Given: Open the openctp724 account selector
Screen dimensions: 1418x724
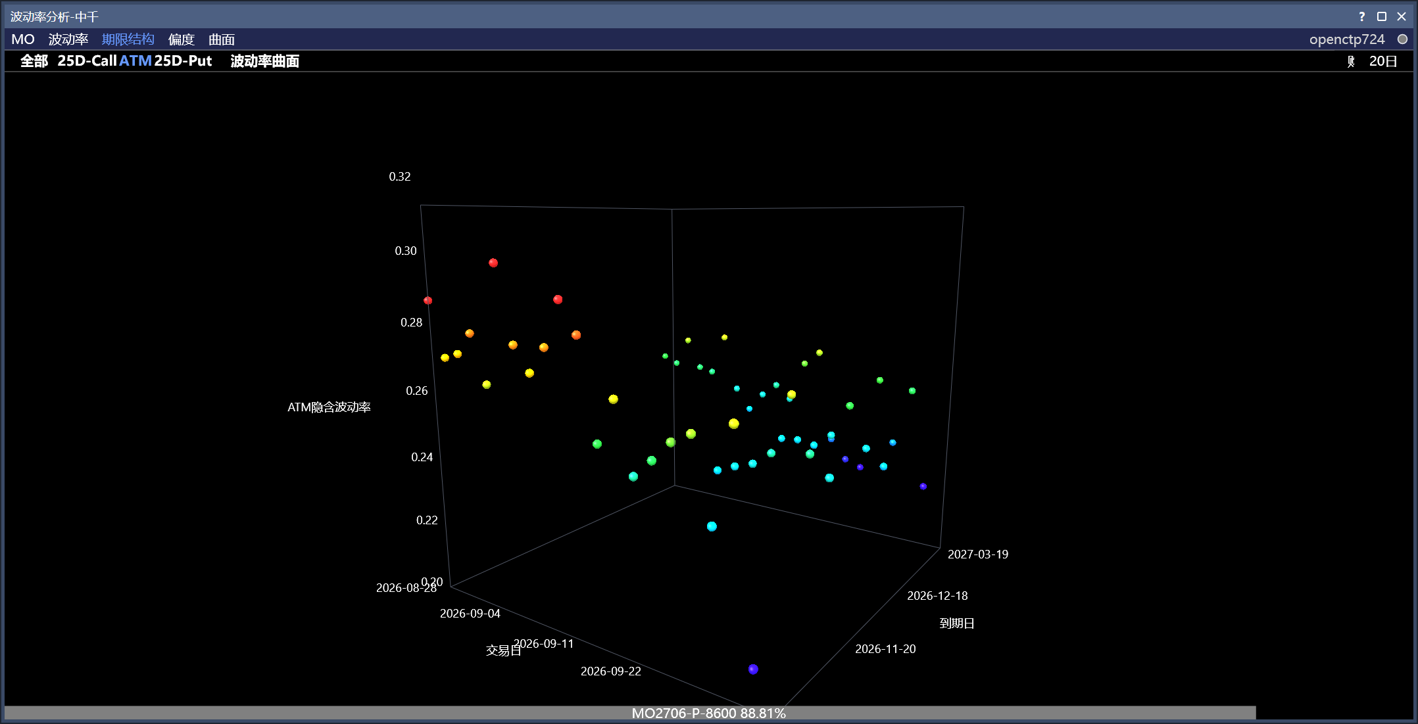Looking at the screenshot, I should click(1347, 39).
